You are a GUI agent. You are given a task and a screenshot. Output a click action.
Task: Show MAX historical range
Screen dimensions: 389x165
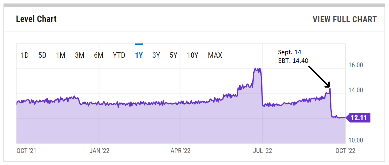pos(215,55)
